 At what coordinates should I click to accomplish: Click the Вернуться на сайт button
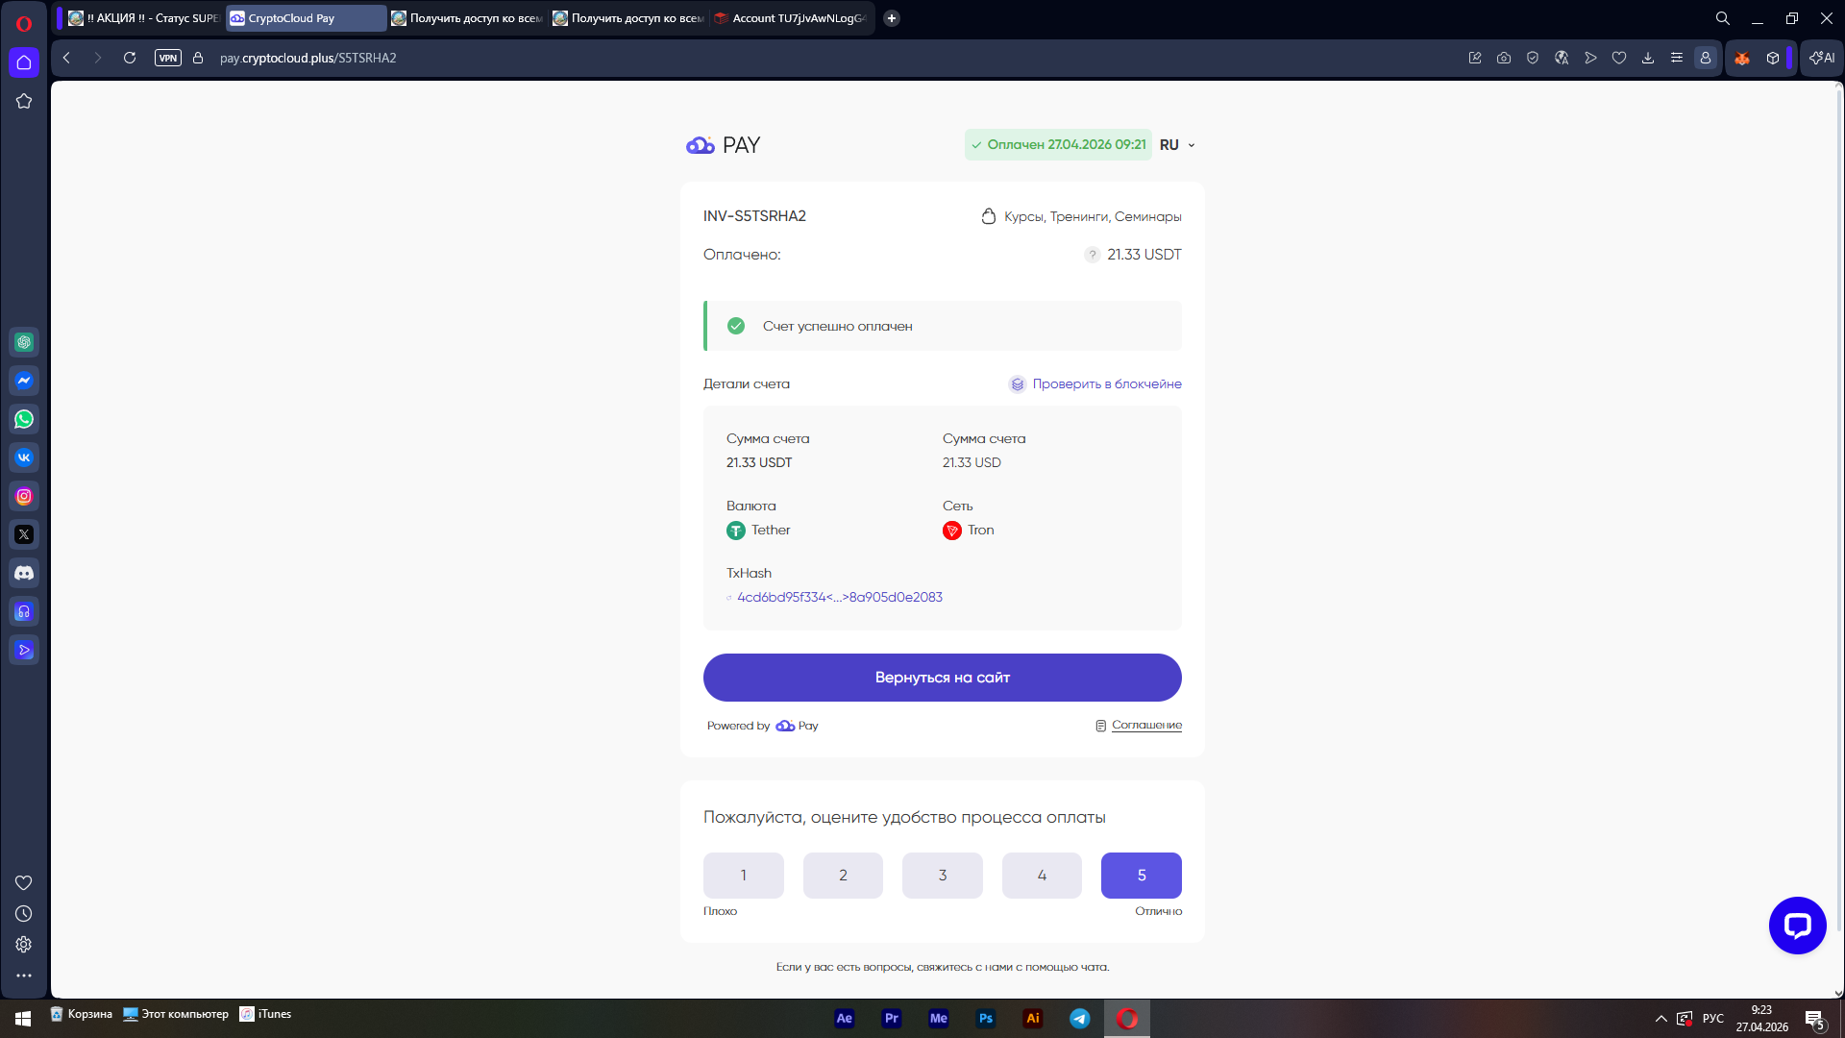pyautogui.click(x=943, y=678)
